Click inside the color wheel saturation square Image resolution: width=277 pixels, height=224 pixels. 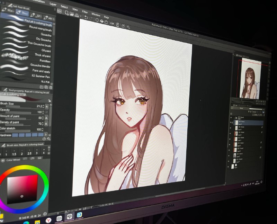(x=22, y=189)
